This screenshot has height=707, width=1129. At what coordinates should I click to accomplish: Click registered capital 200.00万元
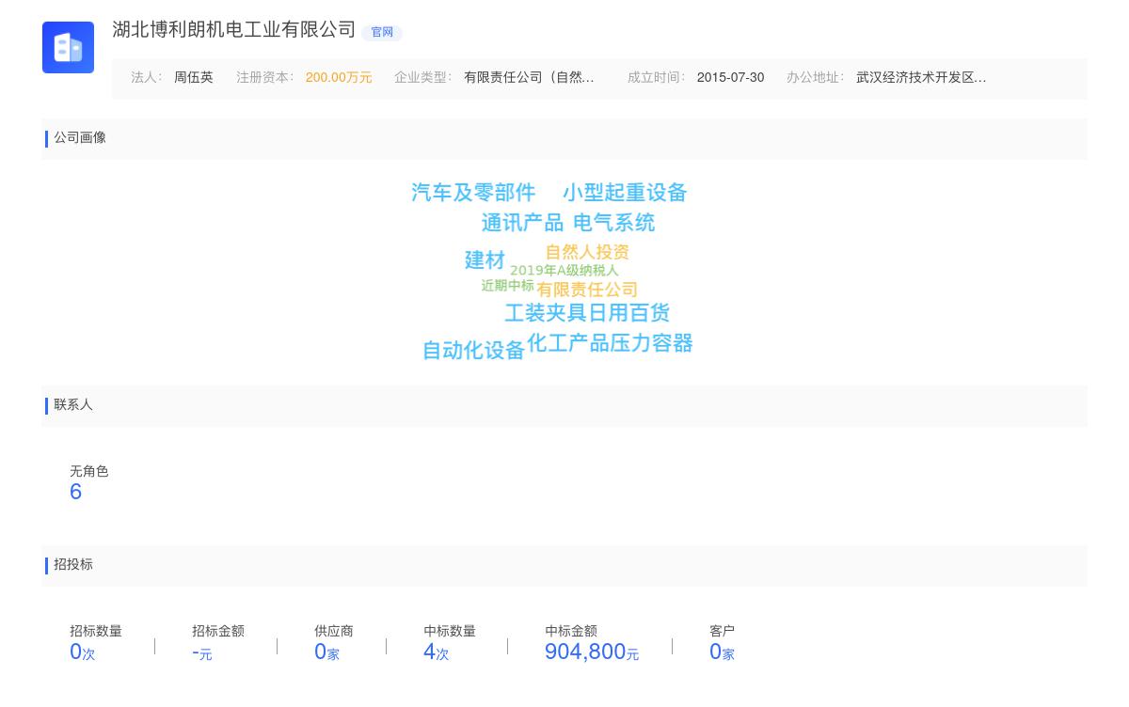(x=339, y=78)
